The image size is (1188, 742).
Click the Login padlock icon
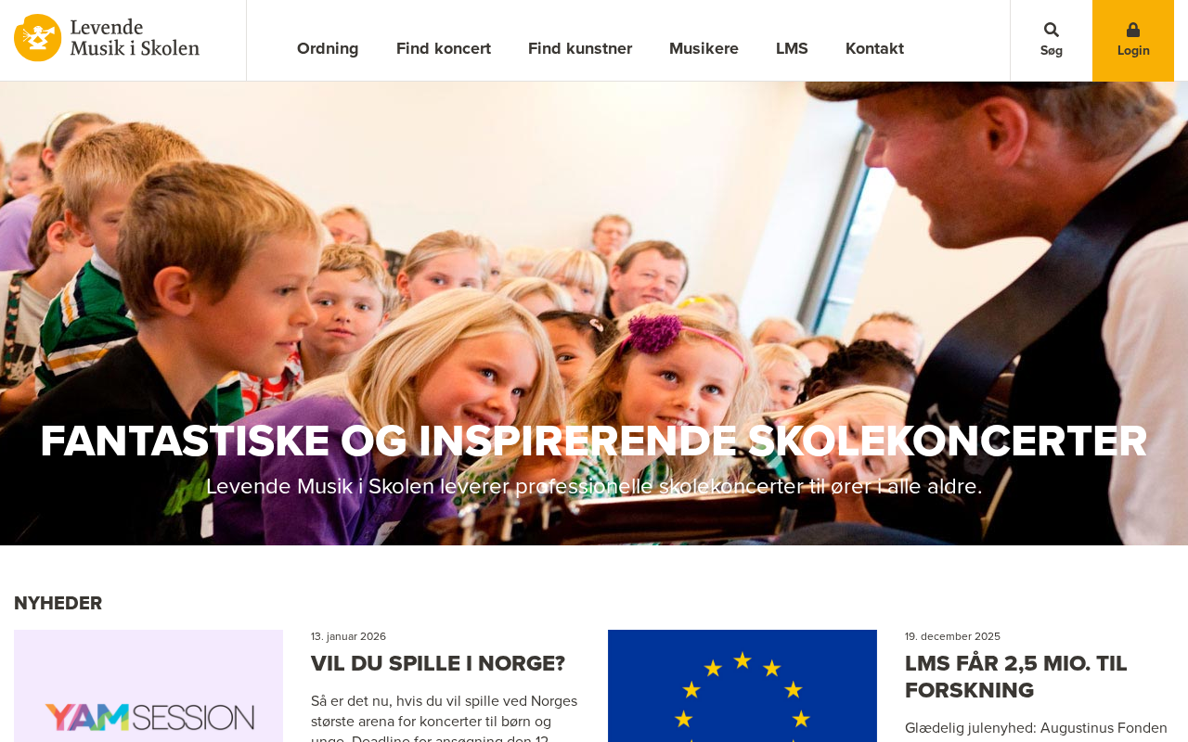coord(1132,30)
